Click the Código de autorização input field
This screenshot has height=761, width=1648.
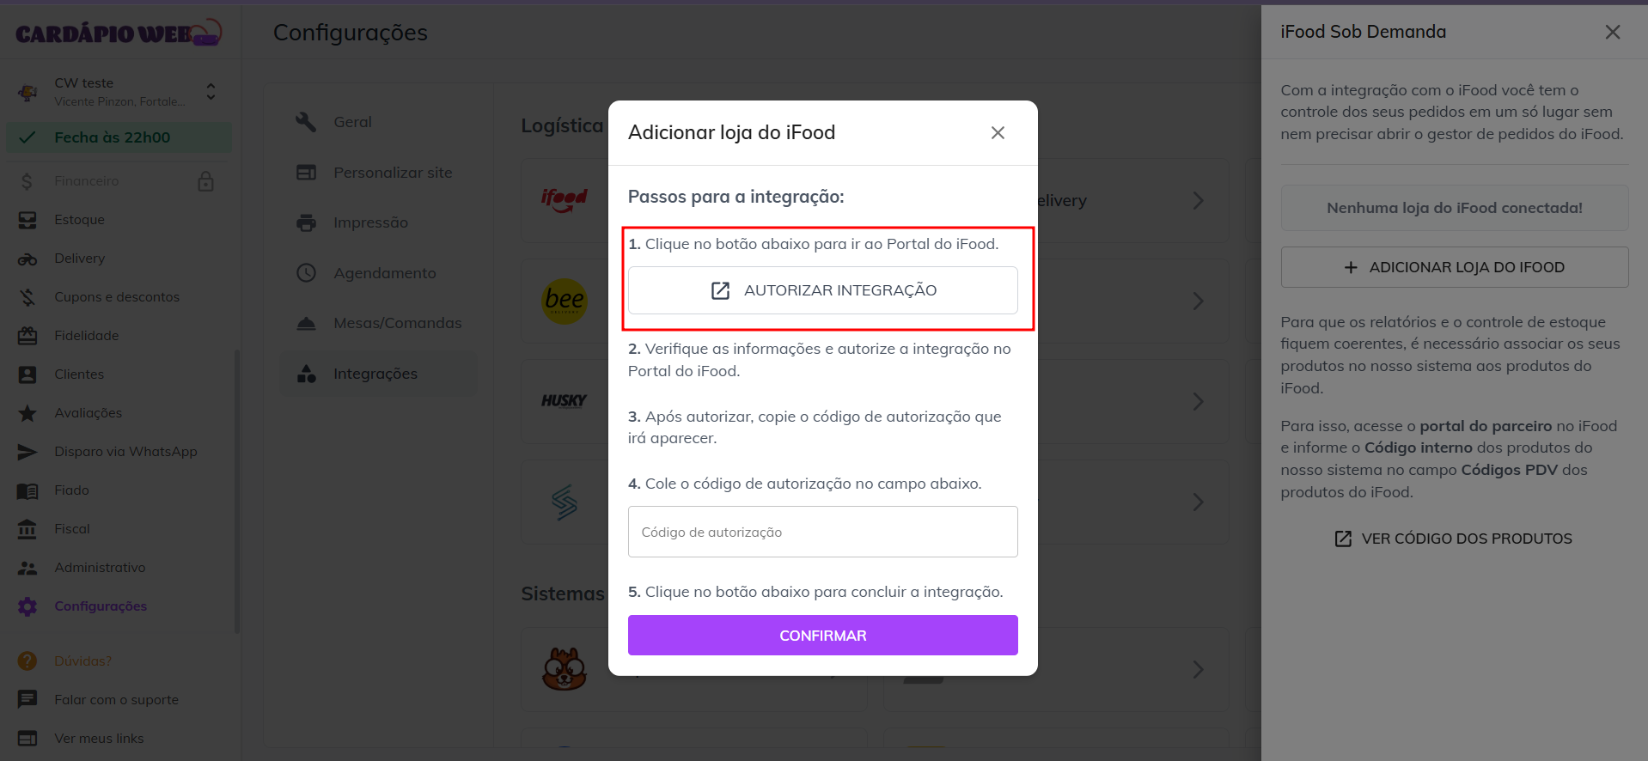(822, 532)
